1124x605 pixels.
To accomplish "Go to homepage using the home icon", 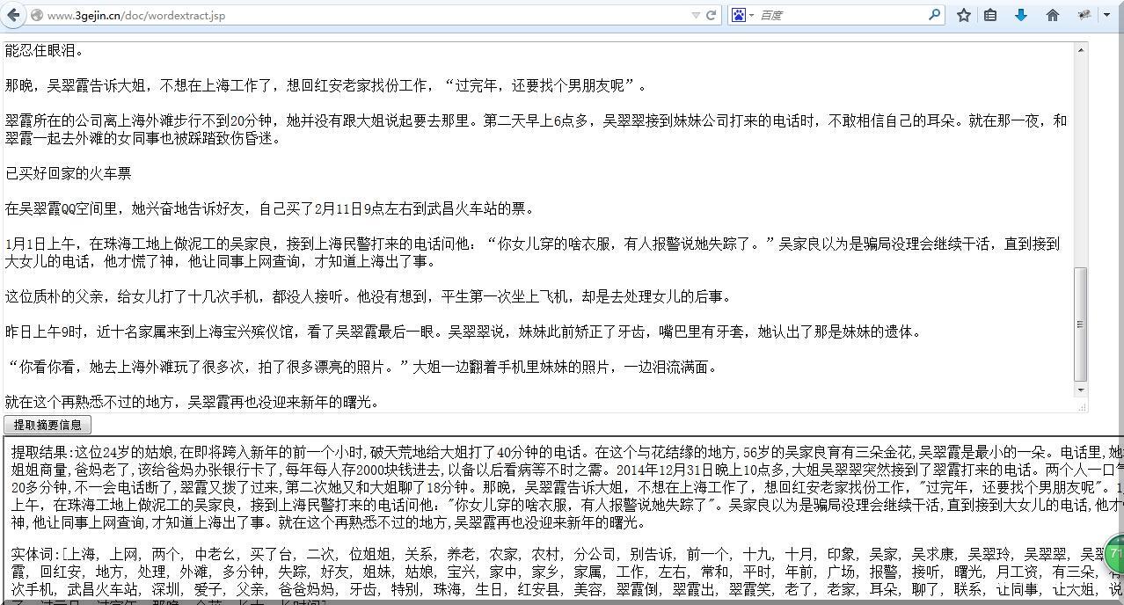I will [x=1053, y=15].
